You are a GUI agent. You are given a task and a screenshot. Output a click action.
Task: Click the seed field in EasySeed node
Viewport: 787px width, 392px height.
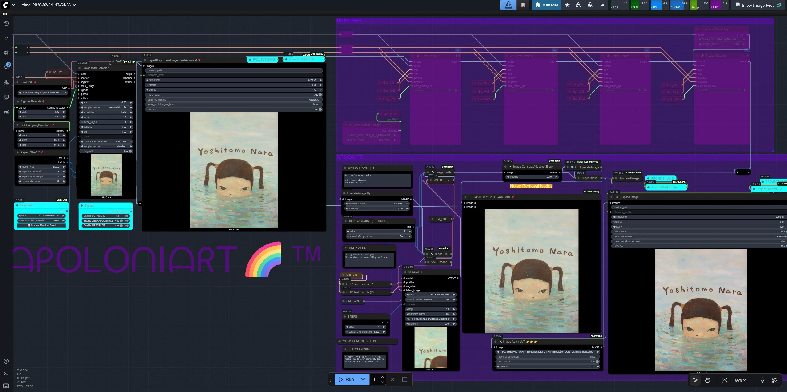(42, 216)
